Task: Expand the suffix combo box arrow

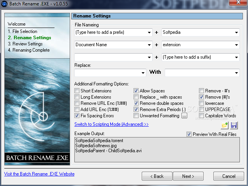Action: [x=236, y=57]
